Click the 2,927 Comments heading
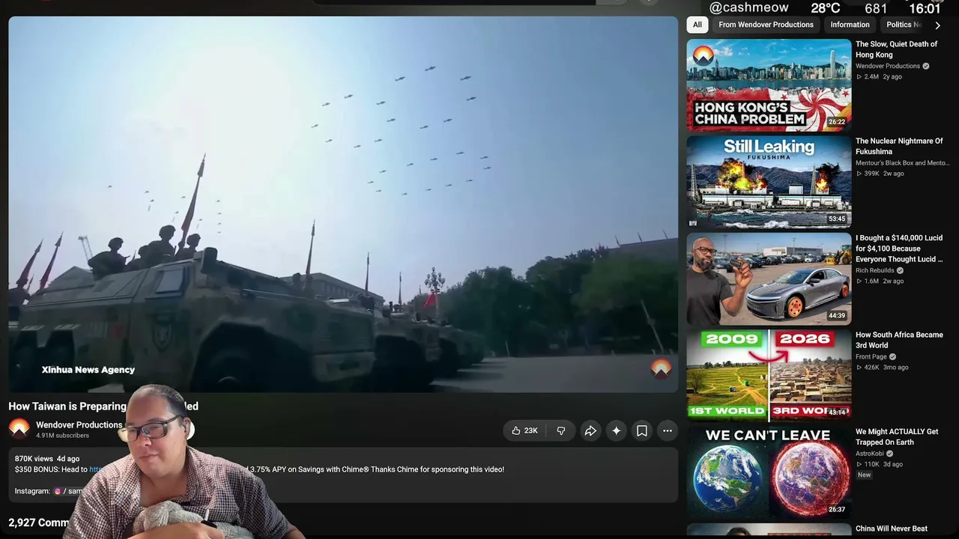959x539 pixels. tap(39, 523)
